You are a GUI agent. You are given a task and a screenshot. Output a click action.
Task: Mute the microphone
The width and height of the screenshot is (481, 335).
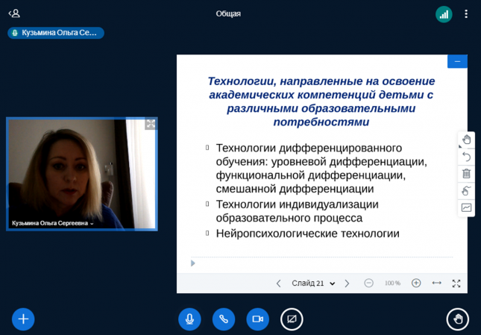pos(189,319)
